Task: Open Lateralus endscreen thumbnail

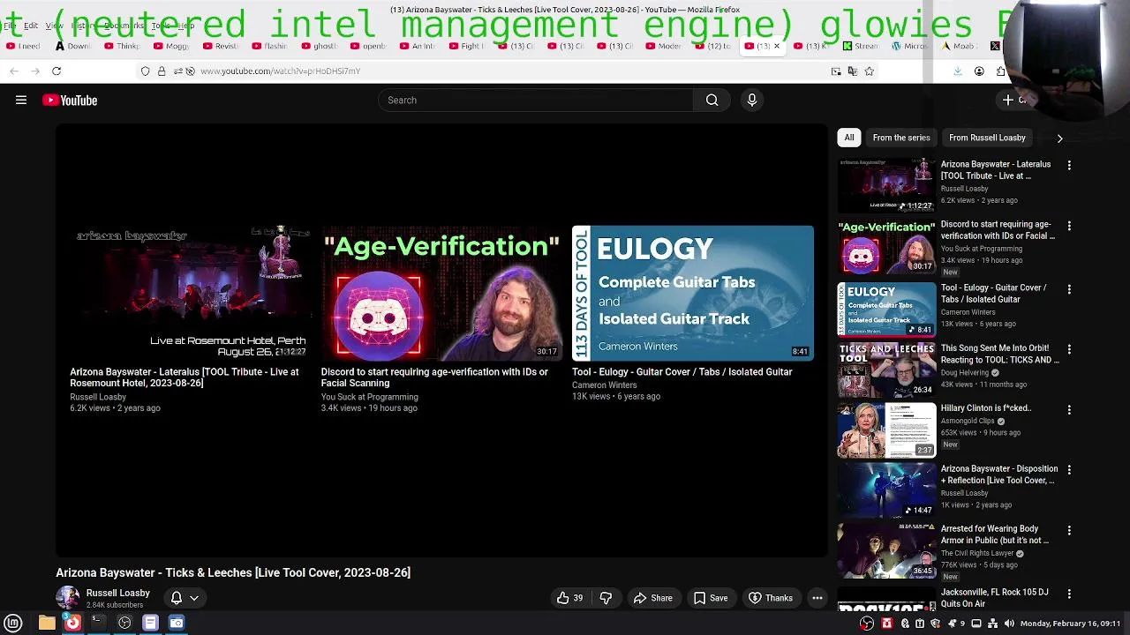Action: (190, 293)
